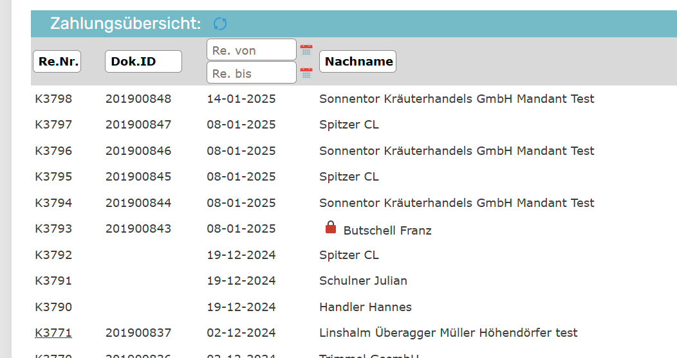Select invoice number K3793
This screenshot has height=358, width=677.
coord(53,229)
